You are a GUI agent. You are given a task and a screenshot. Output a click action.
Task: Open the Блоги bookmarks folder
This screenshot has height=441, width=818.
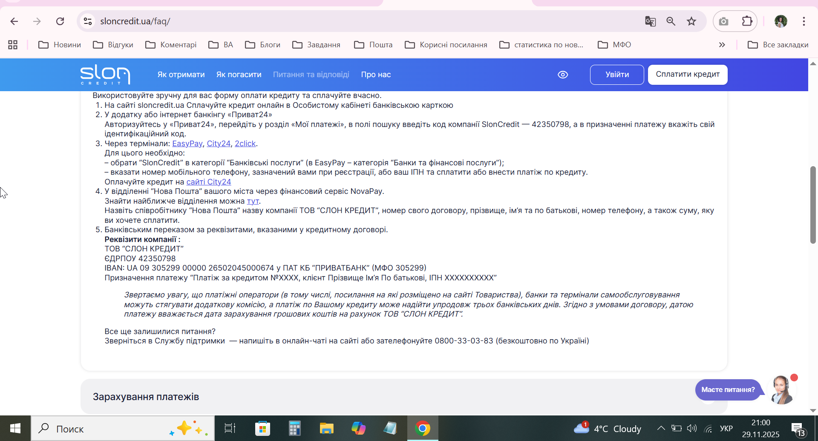[x=263, y=45]
